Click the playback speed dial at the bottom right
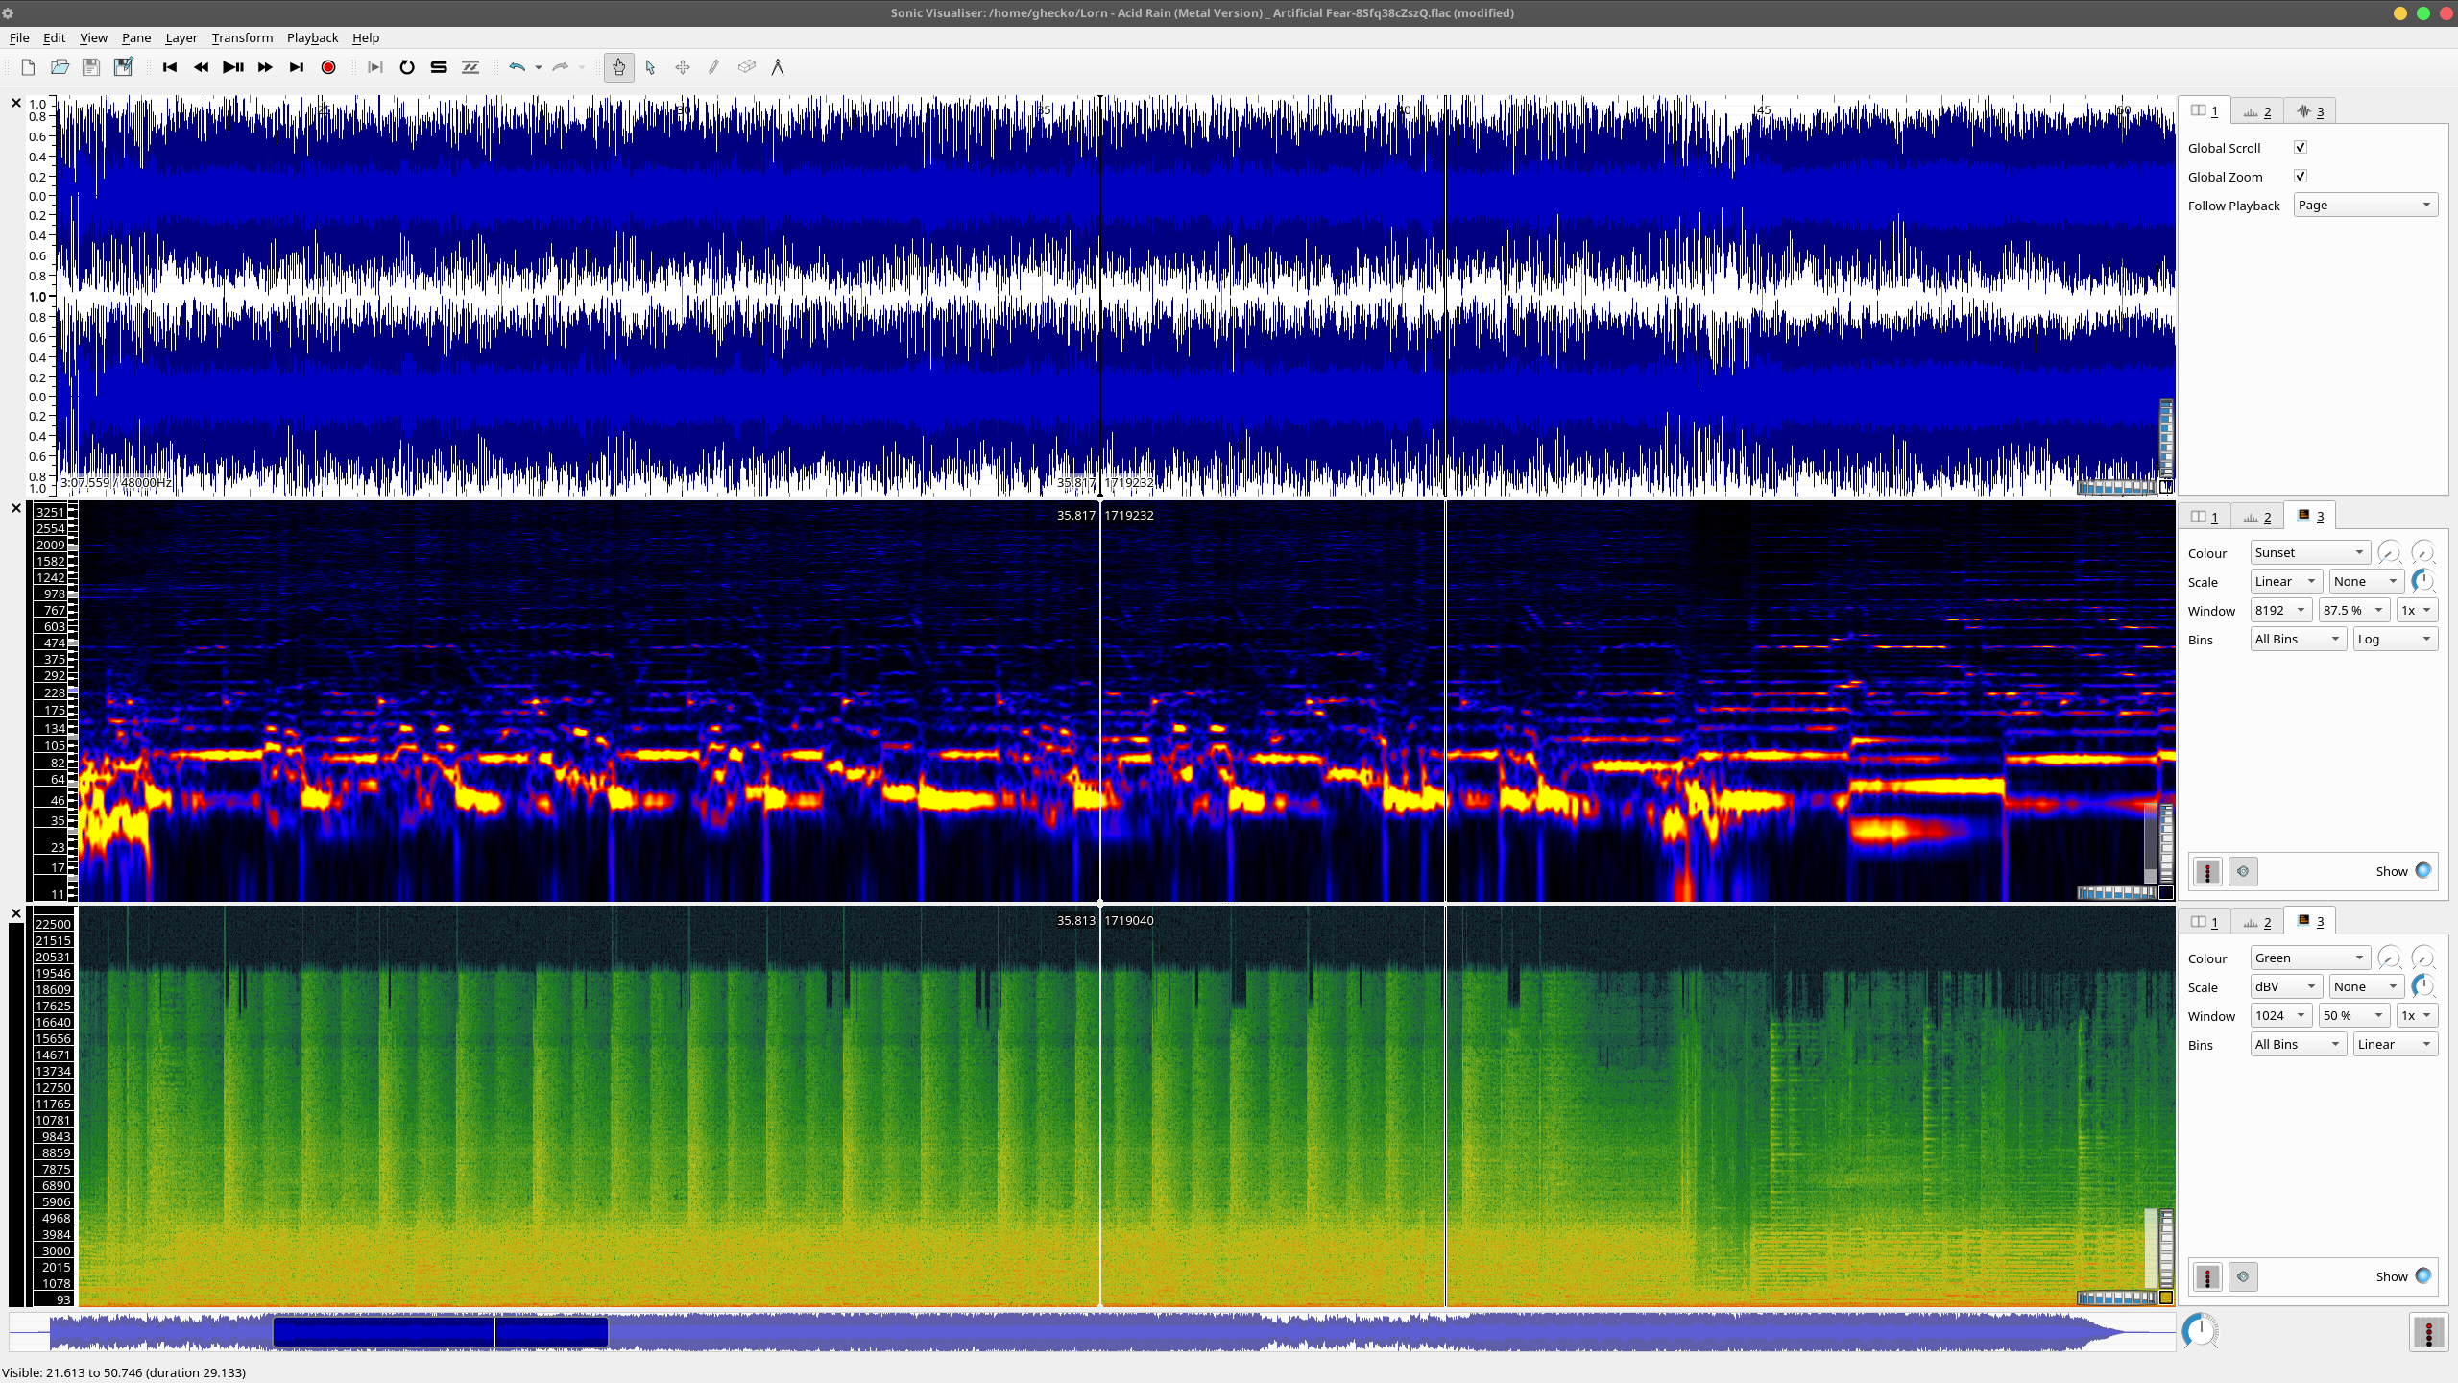The width and height of the screenshot is (2458, 1383). tap(2200, 1331)
